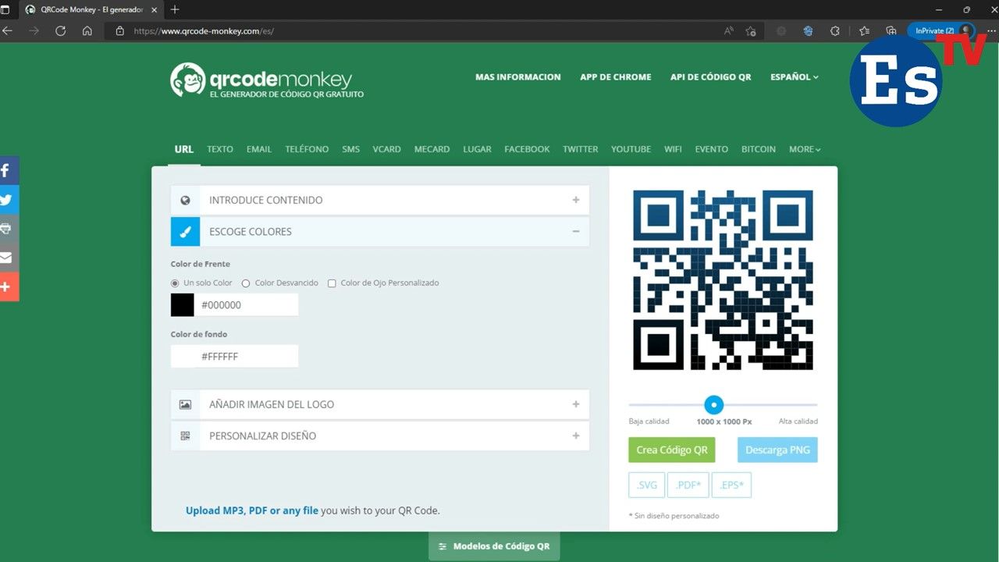Click the black foreground color swatch
This screenshot has height=562, width=999.
pos(183,305)
